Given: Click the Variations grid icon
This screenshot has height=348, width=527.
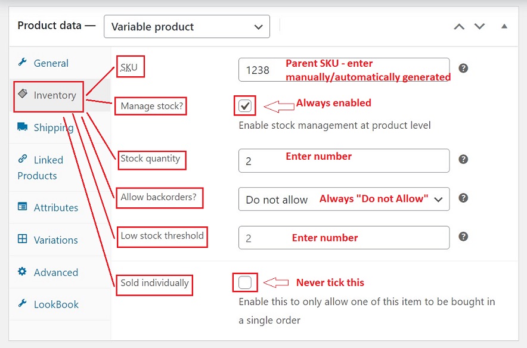Looking at the screenshot, I should (23, 240).
